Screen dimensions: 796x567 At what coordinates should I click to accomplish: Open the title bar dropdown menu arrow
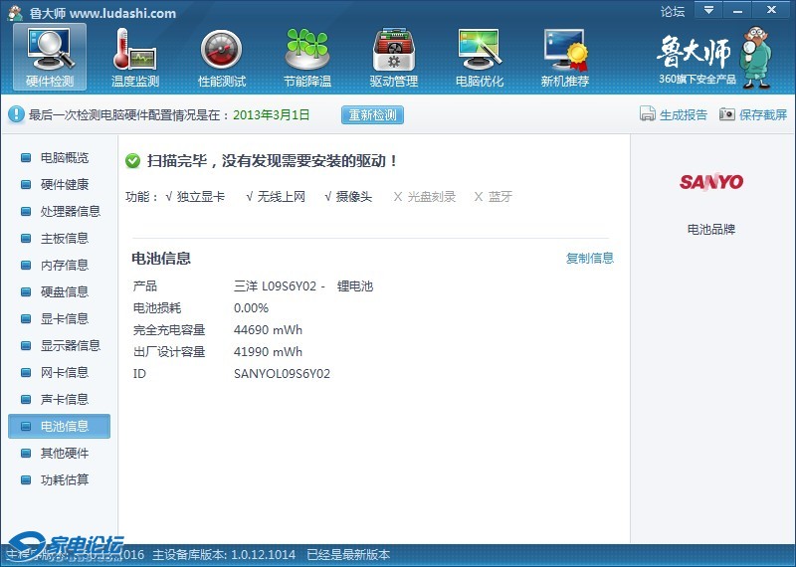coord(707,10)
